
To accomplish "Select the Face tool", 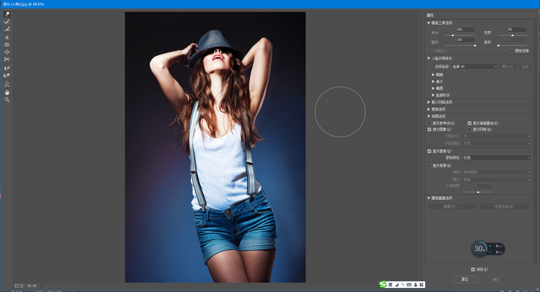I will (7, 84).
